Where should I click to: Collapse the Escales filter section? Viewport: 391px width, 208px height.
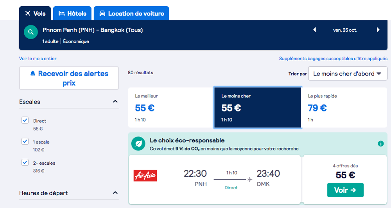115,102
